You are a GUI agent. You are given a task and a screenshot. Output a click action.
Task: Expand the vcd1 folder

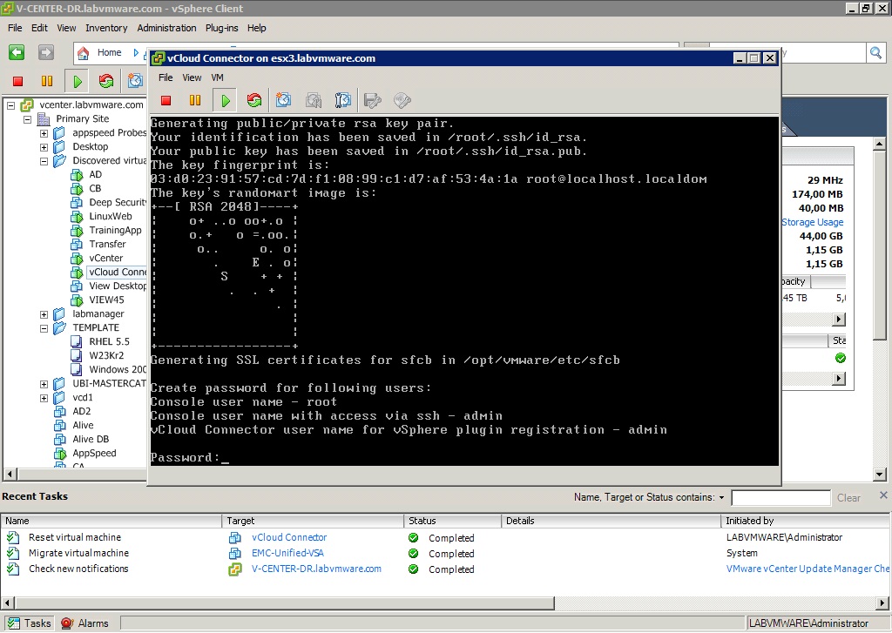click(x=44, y=398)
